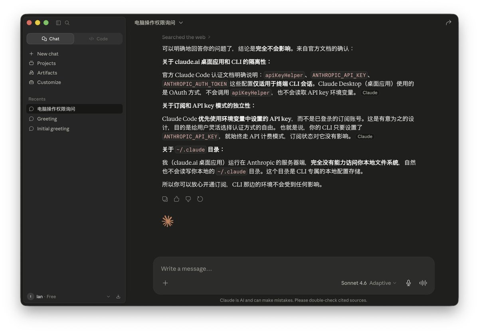Click the Free plan label
Viewport: 479px width, 333px height.
[51, 297]
